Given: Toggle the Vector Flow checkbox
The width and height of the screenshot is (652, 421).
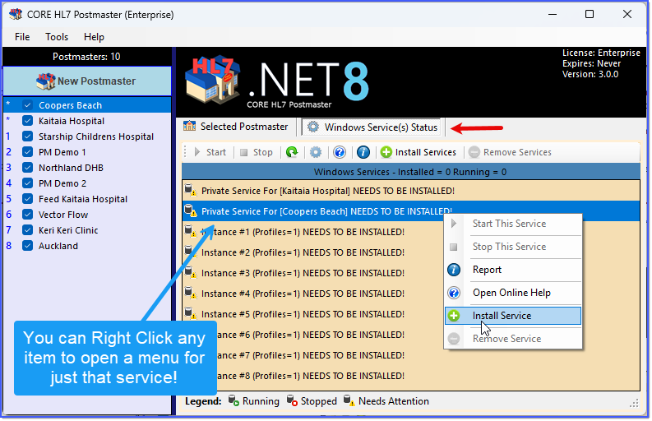Looking at the screenshot, I should coord(27,215).
